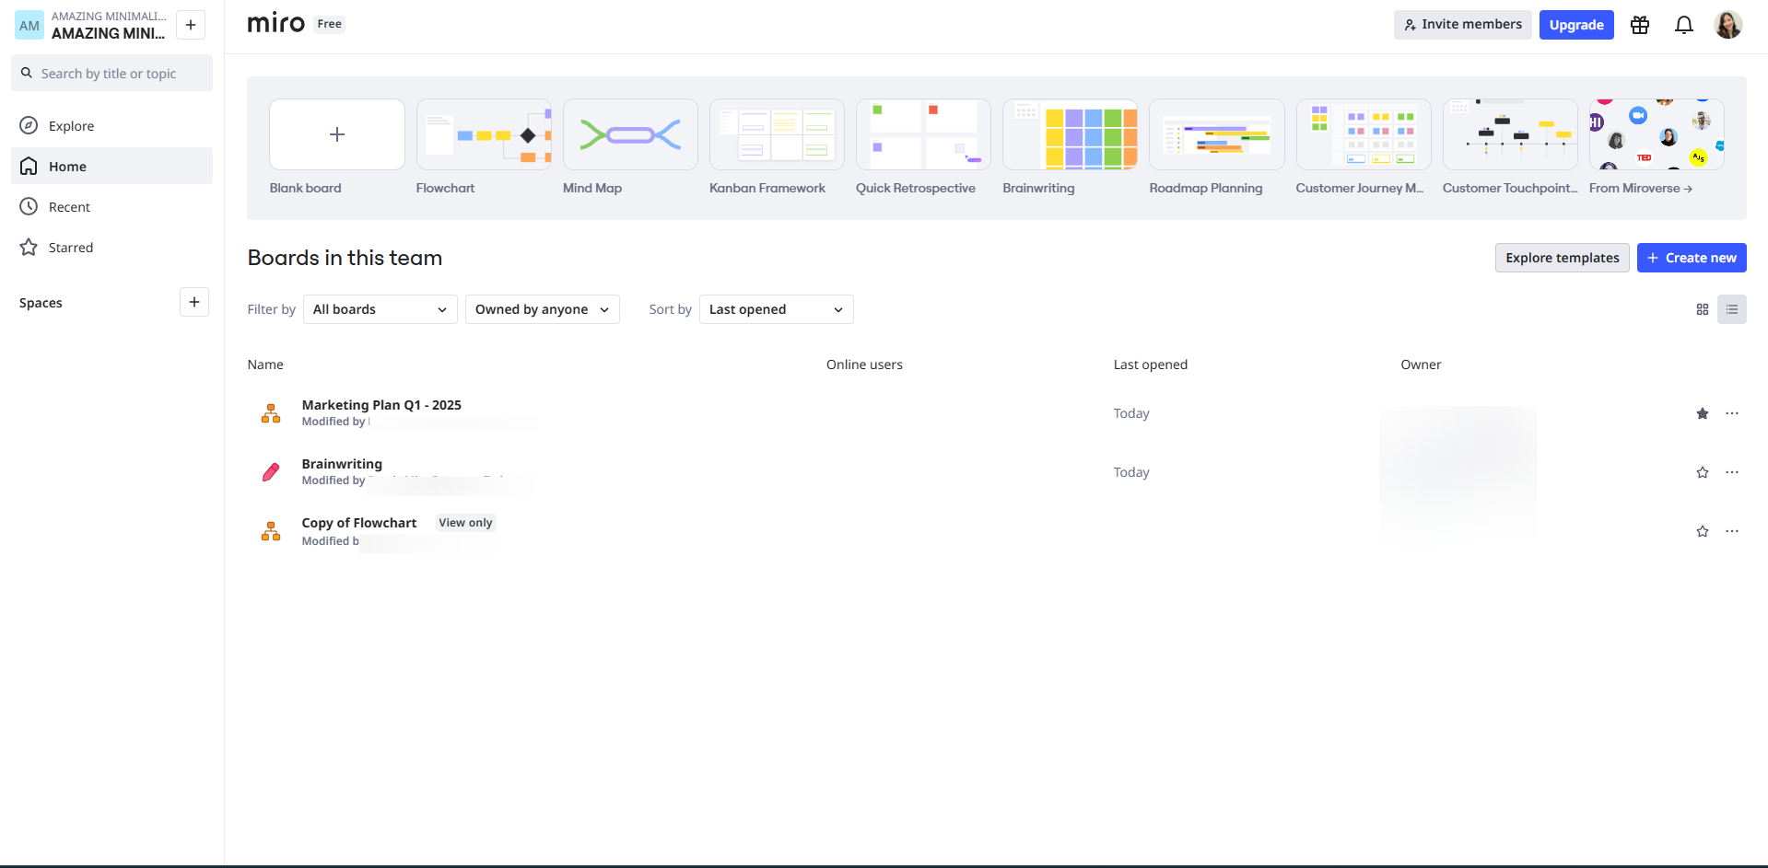Select the Brainwriting template thumbnail
This screenshot has height=868, width=1768.
click(x=1070, y=134)
